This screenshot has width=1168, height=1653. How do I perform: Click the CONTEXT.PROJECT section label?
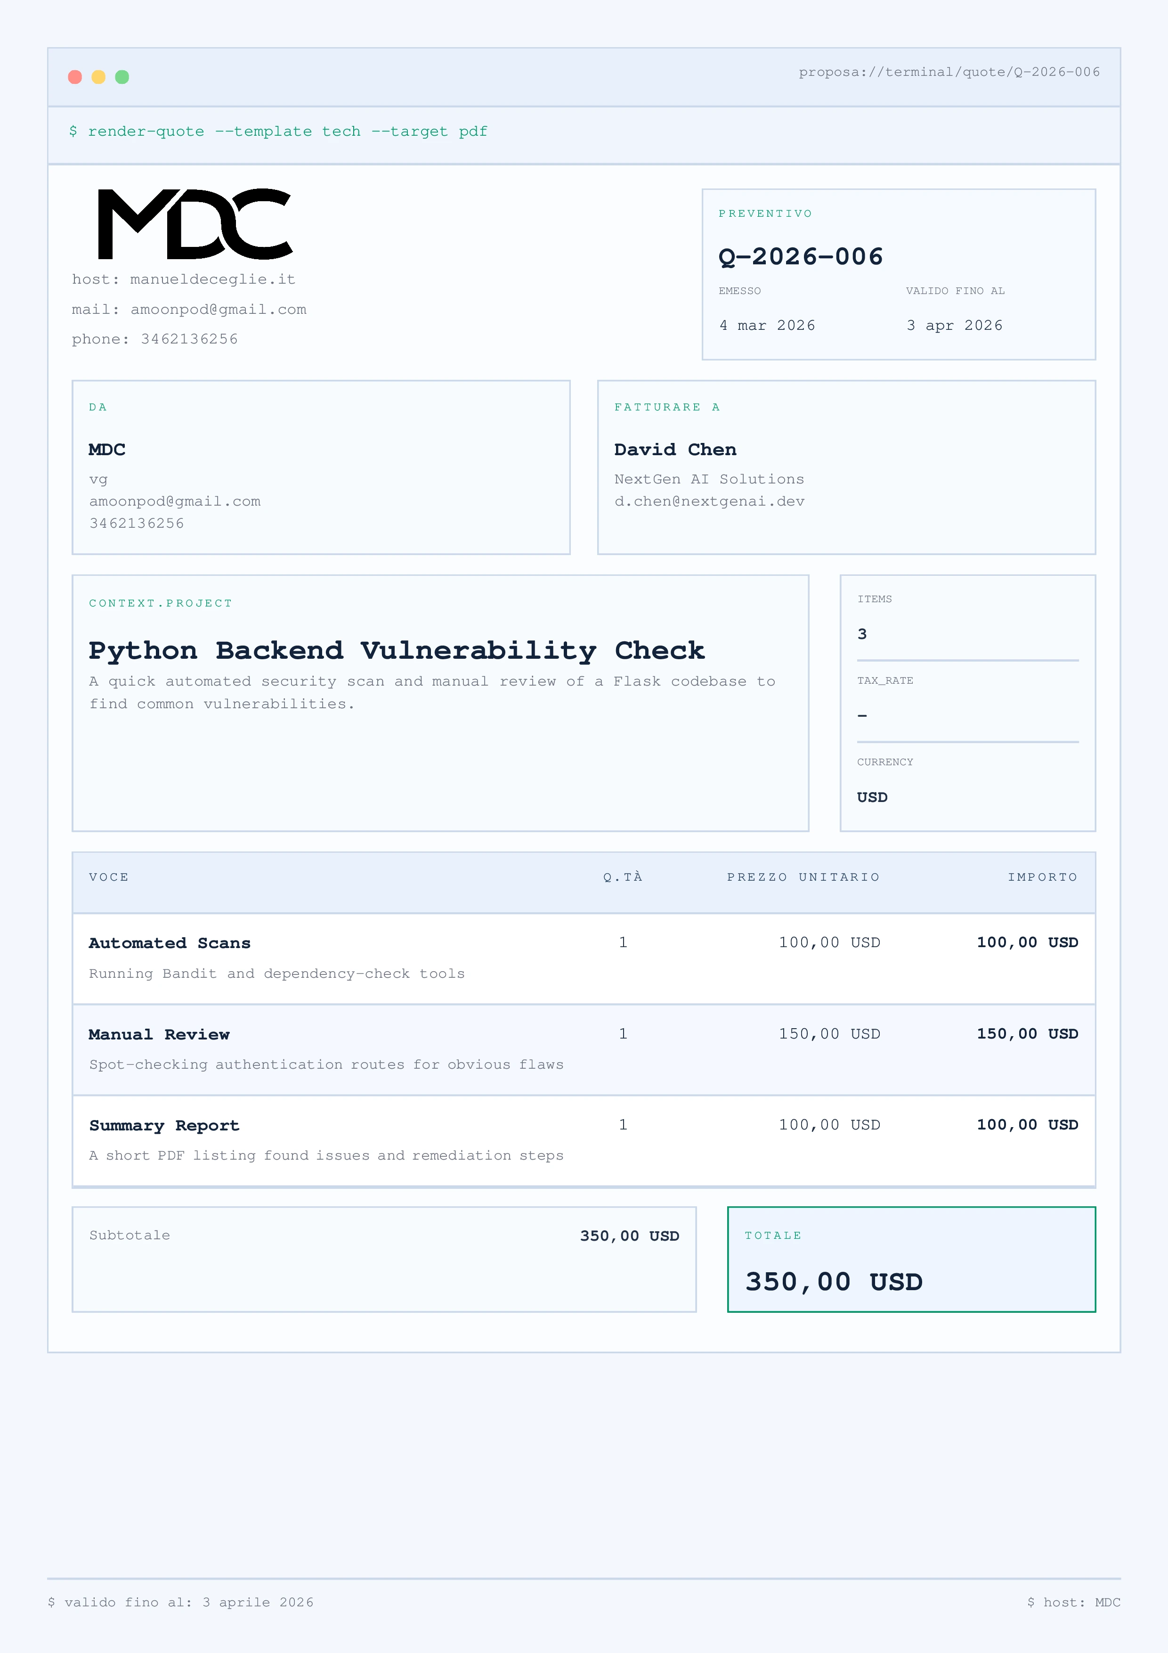(160, 603)
